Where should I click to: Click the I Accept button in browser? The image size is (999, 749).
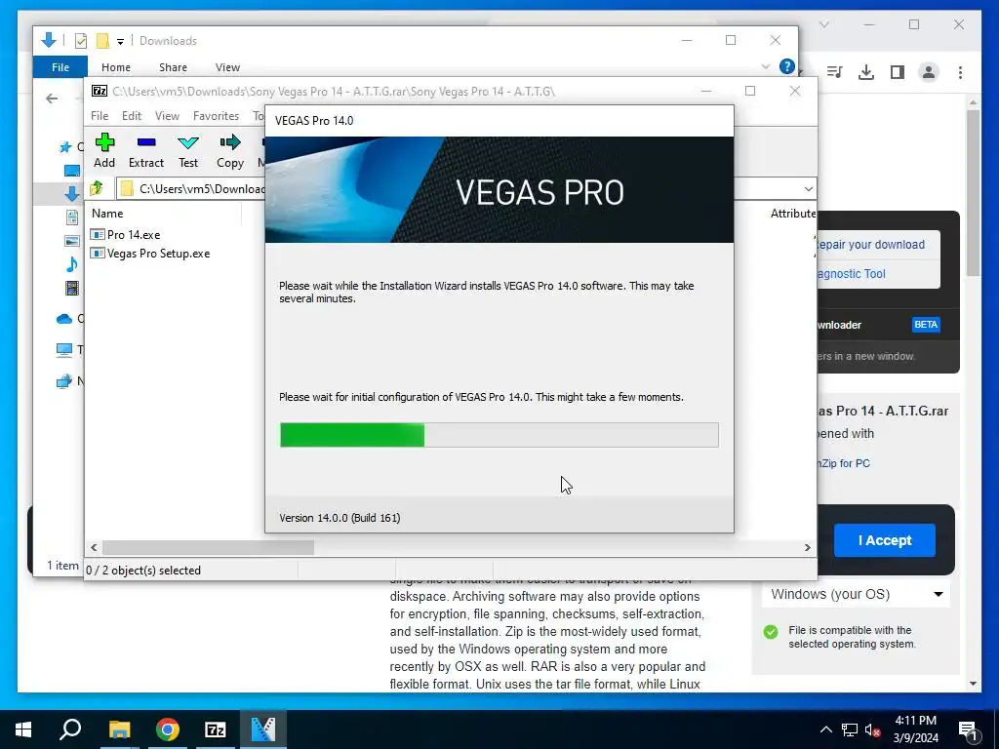(884, 540)
